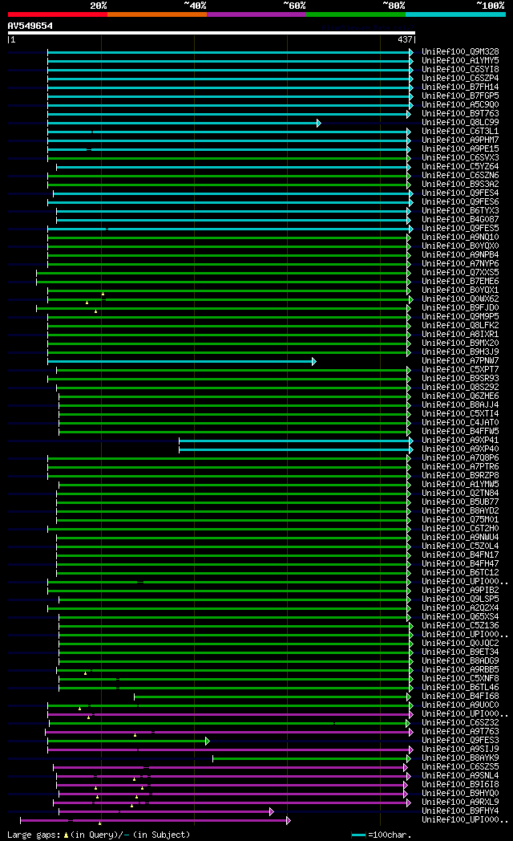Click the cyan ~100% legend color segment

pos(456,14)
